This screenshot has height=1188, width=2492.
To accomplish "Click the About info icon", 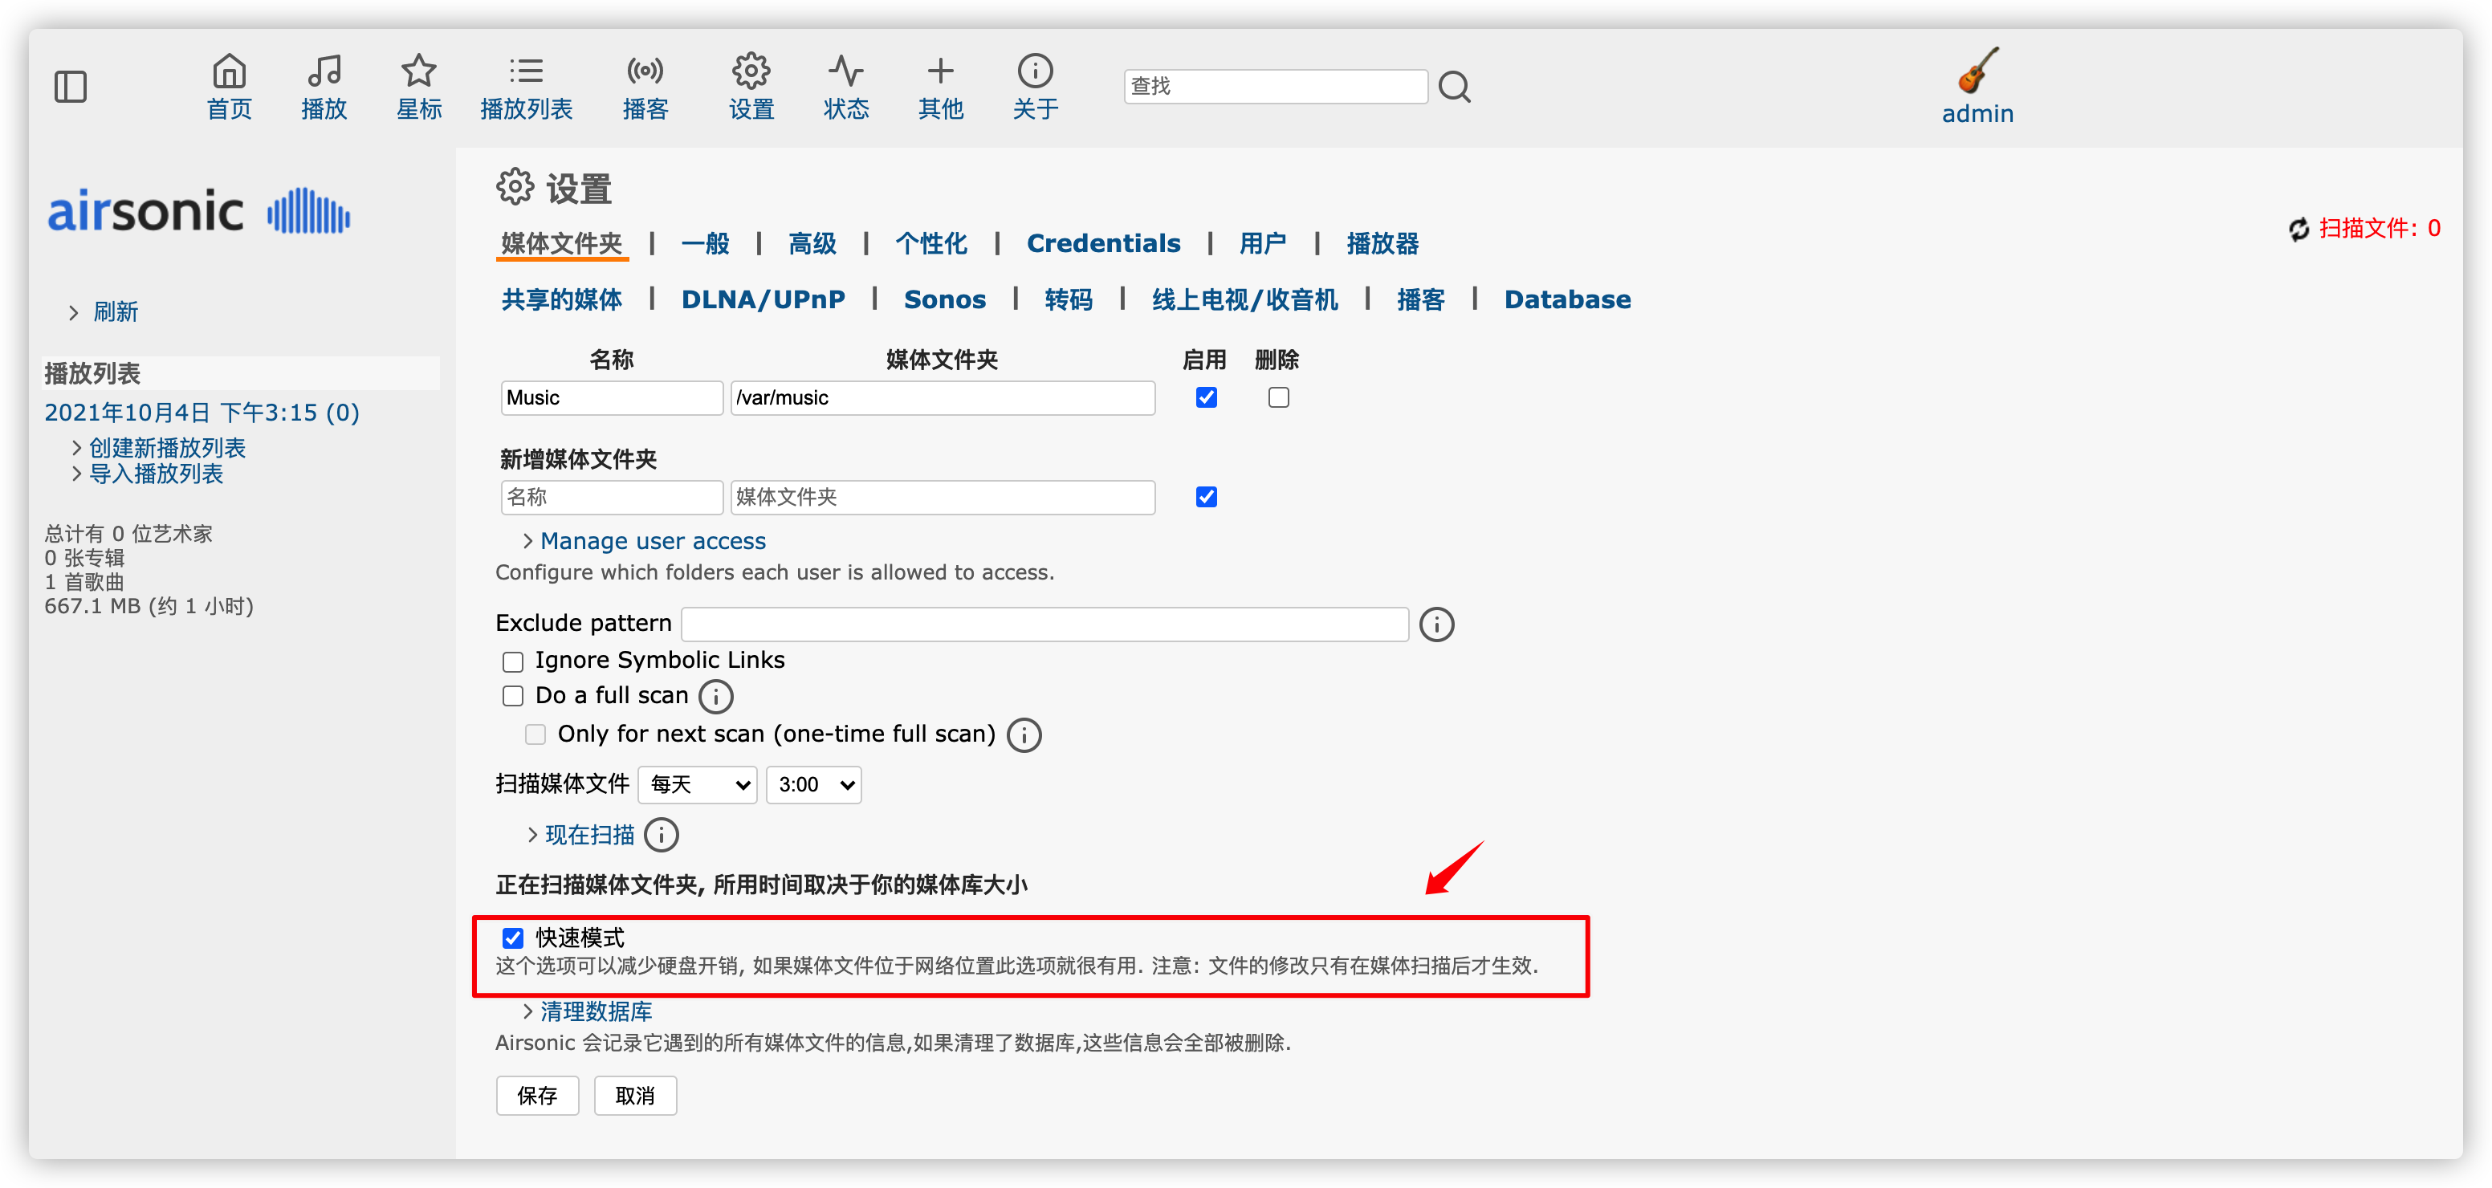I will [x=1035, y=71].
